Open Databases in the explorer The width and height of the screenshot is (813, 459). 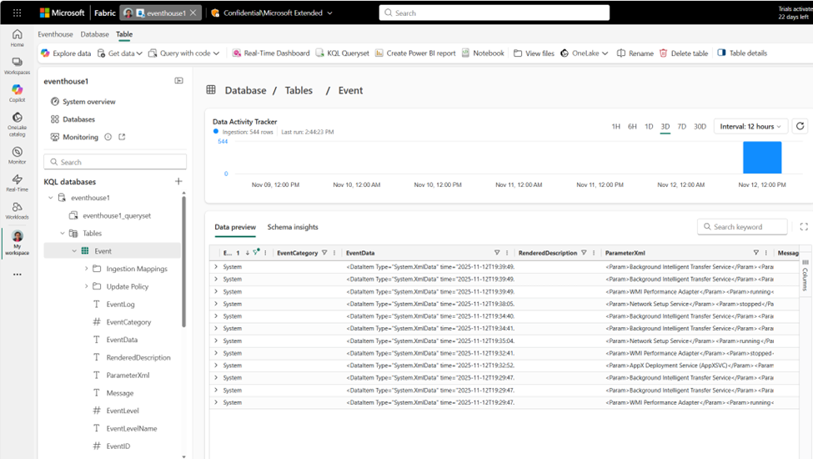click(x=73, y=119)
